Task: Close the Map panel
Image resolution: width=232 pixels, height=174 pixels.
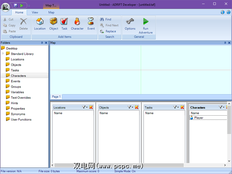Action: point(229,43)
